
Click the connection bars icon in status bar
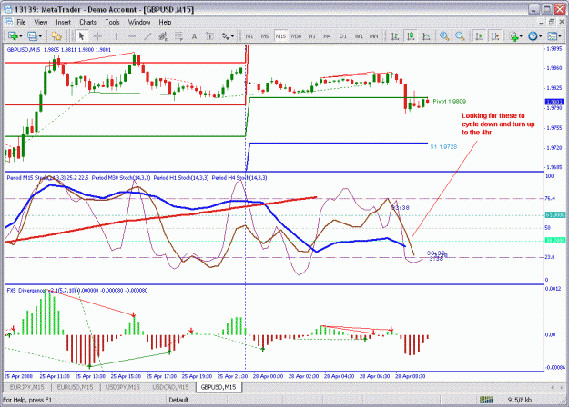pyautogui.click(x=486, y=400)
